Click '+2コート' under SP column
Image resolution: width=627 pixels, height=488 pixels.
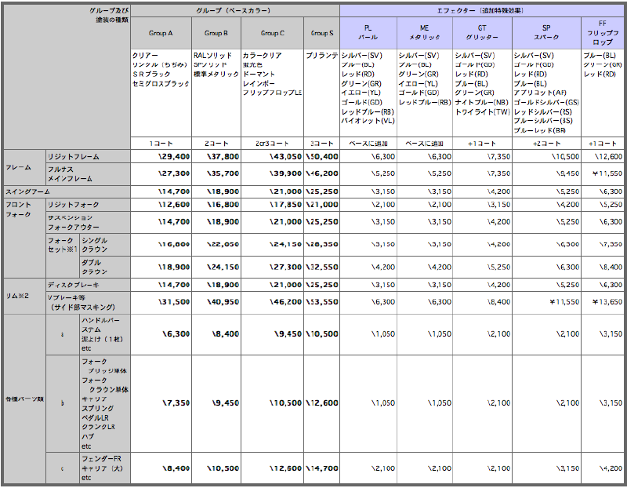point(546,144)
